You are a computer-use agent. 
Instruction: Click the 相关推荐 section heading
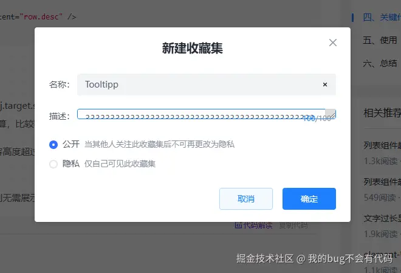[382, 113]
